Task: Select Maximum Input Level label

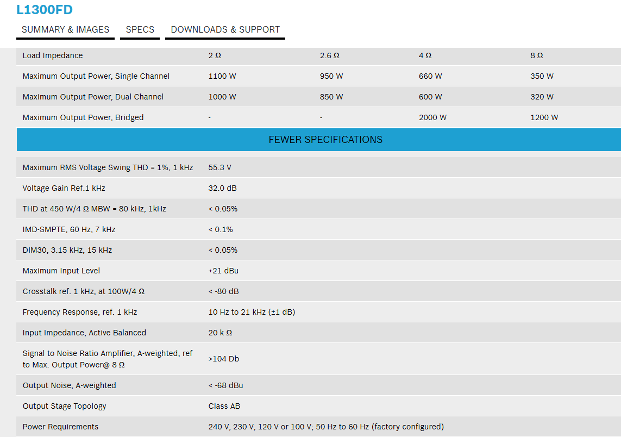Action: (61, 271)
